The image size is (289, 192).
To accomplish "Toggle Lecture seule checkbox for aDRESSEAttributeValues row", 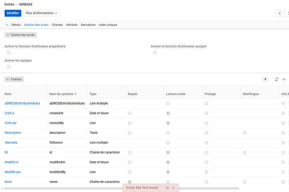I will [x=168, y=103].
